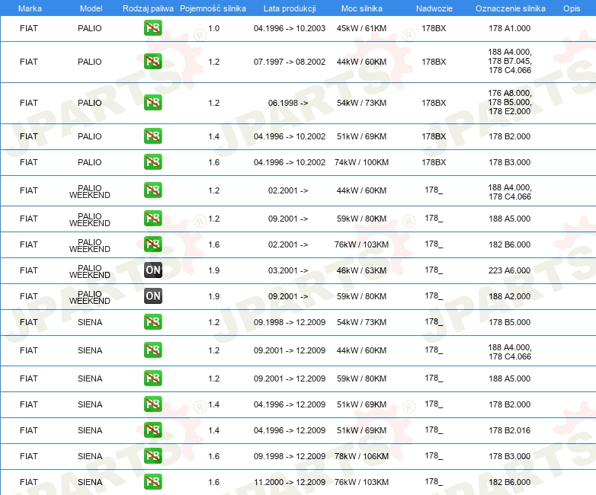Click engine codes 188 A4.000, 178 B7.045, 178 C4.066
This screenshot has width=596, height=495.
pos(510,61)
